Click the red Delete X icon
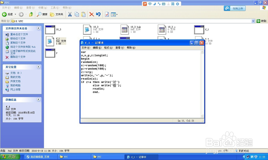Screen dimensions: 268x160 [92, 14]
